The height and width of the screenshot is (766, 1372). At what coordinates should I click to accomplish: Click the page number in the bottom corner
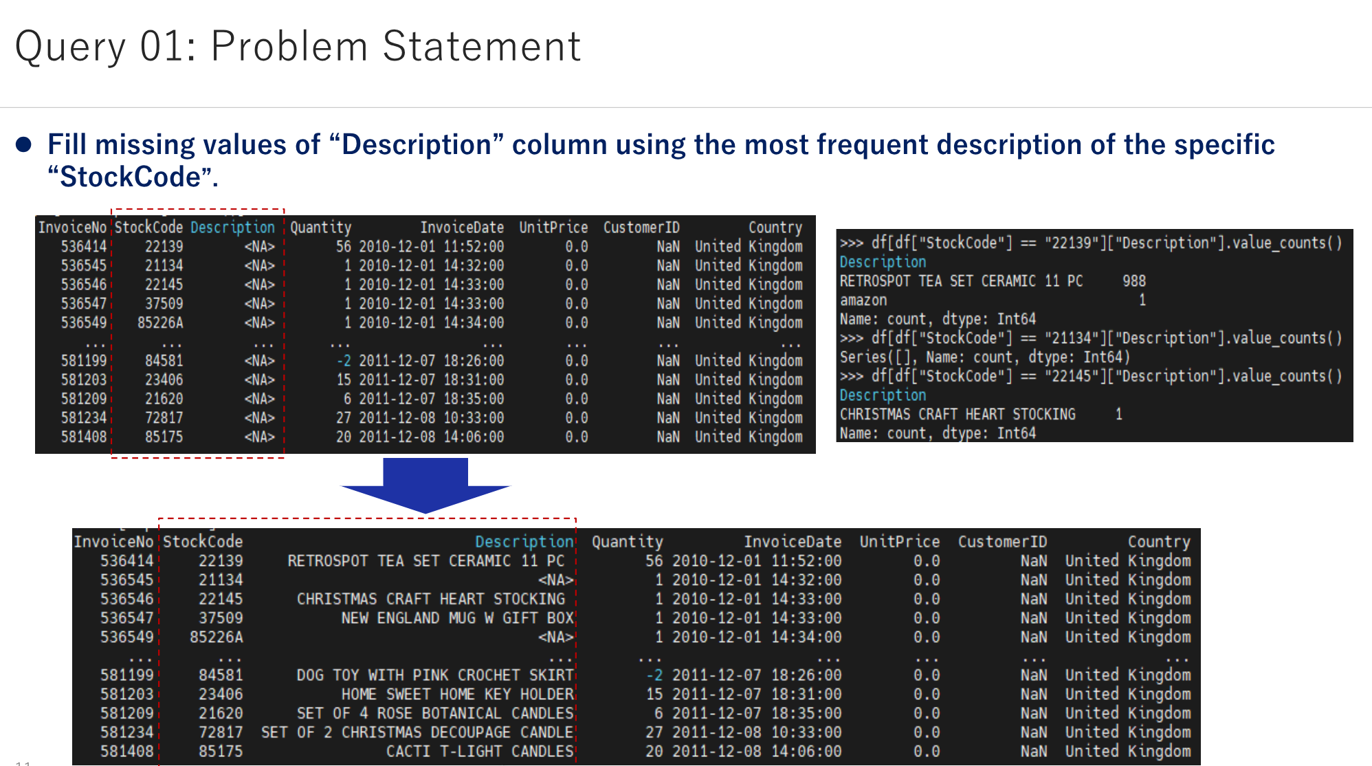[x=22, y=761]
